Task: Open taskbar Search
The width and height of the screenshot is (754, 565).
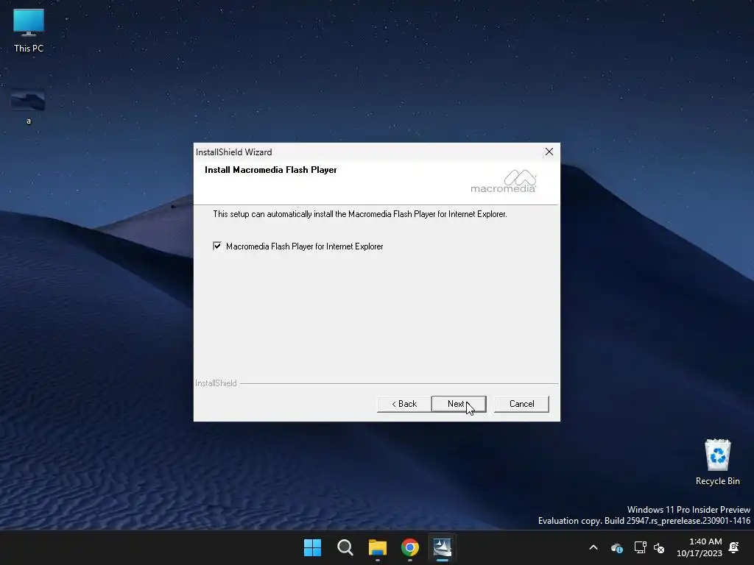Action: tap(345, 547)
